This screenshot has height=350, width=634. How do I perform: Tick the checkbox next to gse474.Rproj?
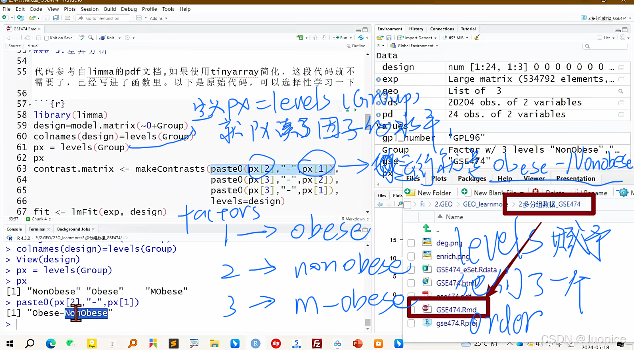[411, 323]
